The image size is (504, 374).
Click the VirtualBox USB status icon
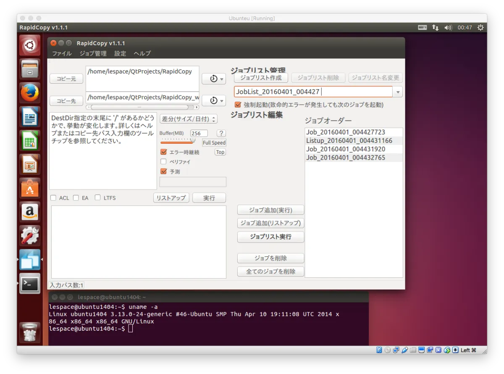point(404,350)
